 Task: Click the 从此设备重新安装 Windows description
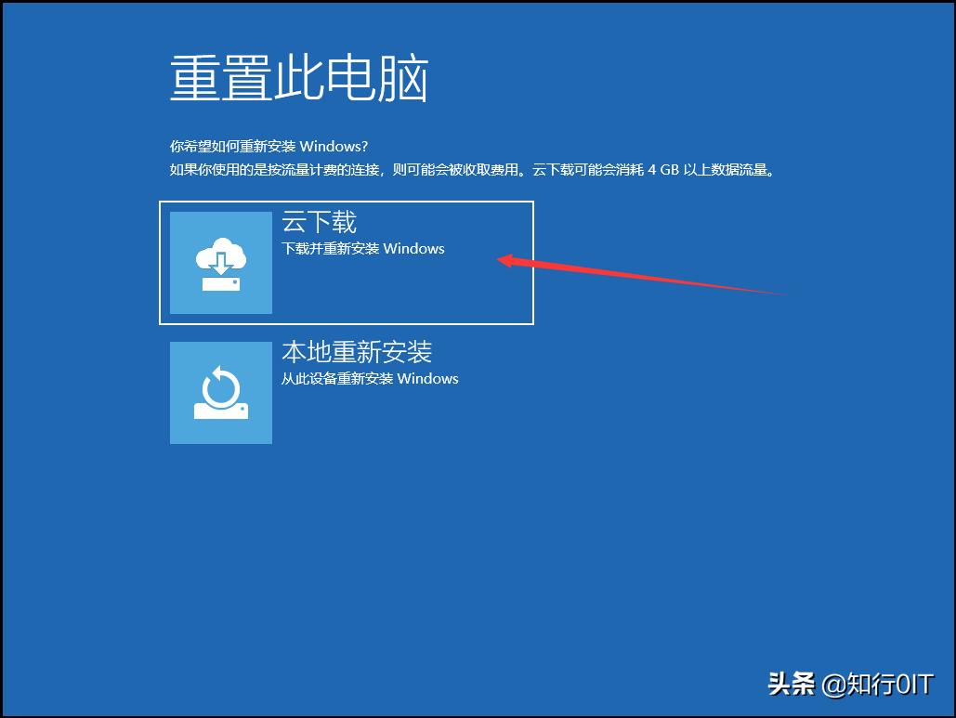point(369,379)
